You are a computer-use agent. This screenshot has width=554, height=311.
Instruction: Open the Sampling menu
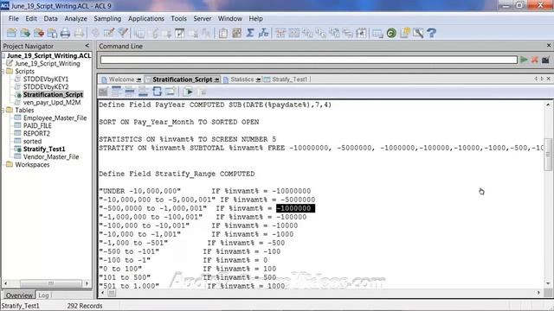click(x=107, y=19)
